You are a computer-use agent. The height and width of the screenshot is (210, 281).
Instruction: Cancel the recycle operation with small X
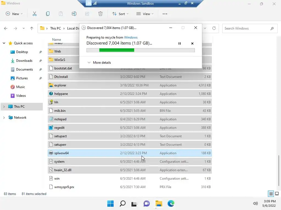pos(192,43)
